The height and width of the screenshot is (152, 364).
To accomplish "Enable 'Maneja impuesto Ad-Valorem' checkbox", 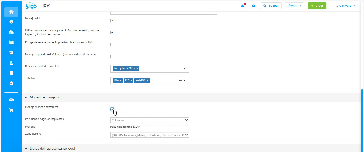I will (x=112, y=57).
